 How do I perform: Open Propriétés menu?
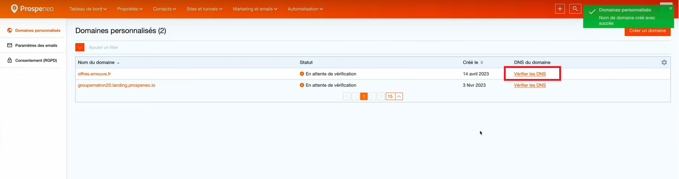point(130,9)
